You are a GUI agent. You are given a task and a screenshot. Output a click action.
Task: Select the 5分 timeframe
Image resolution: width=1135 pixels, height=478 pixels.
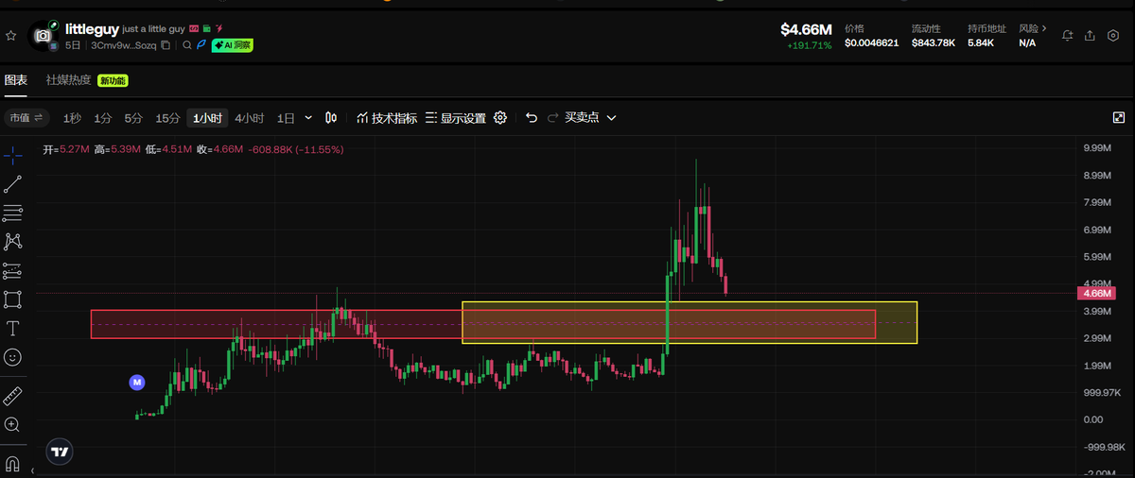[133, 118]
